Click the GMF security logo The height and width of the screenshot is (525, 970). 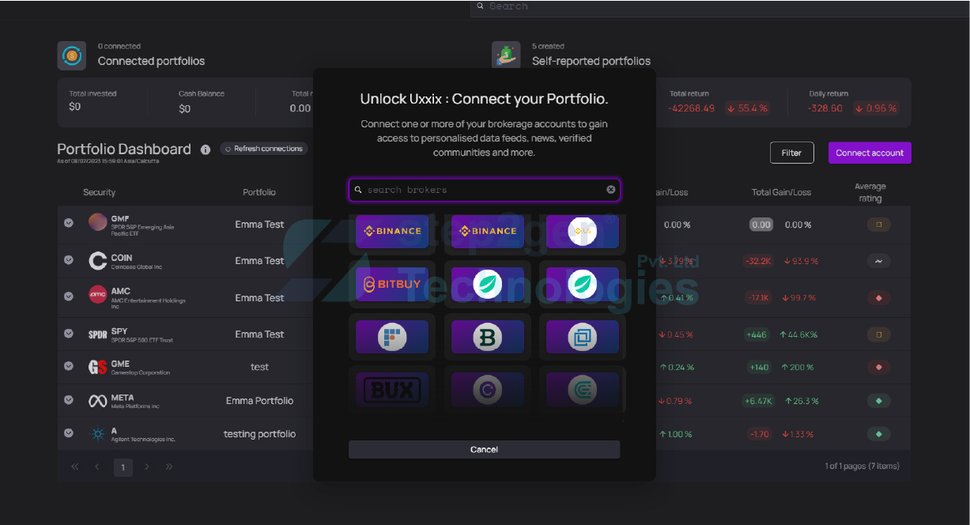[98, 222]
